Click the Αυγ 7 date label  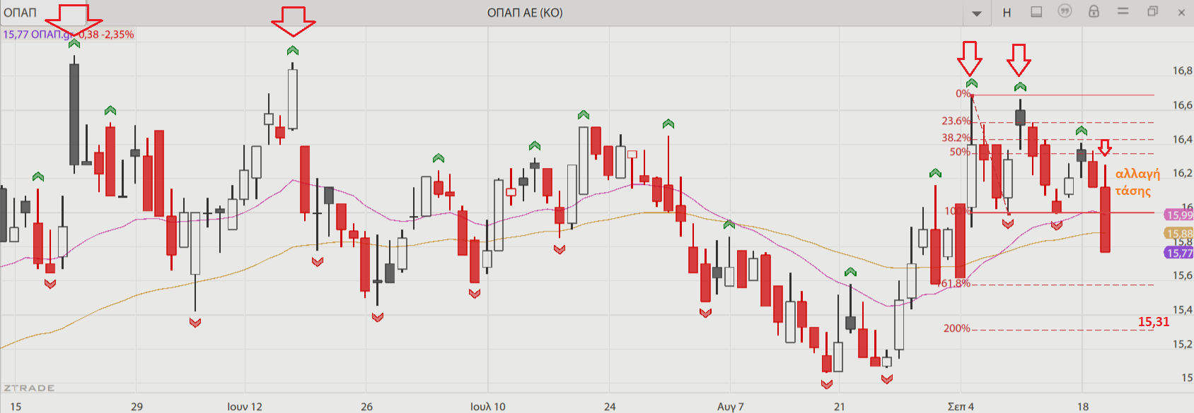click(731, 407)
